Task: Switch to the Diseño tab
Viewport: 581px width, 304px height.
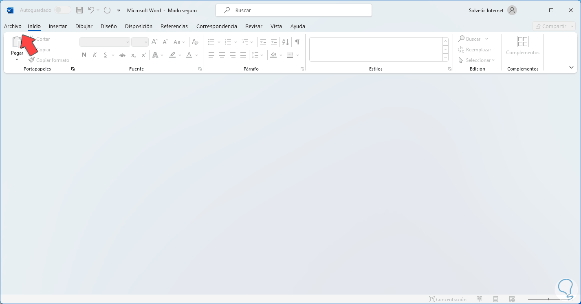Action: point(109,26)
